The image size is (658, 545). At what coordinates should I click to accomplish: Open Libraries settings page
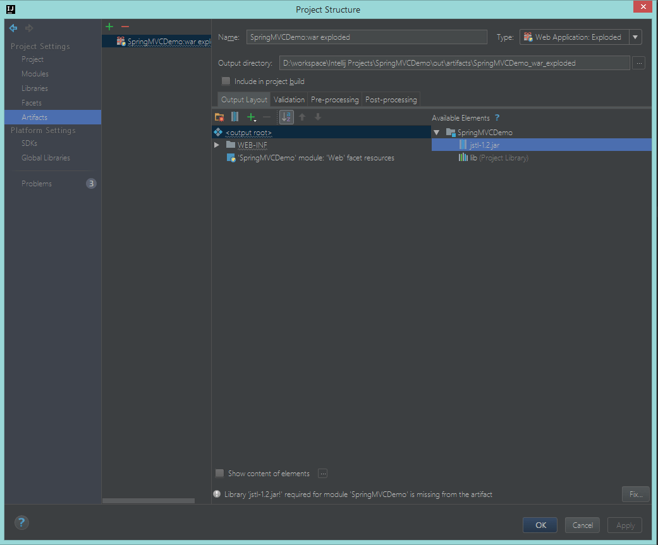35,88
